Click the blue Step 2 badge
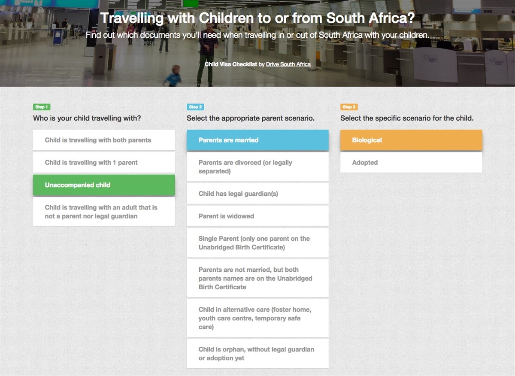The height and width of the screenshot is (376, 515). pyautogui.click(x=195, y=107)
